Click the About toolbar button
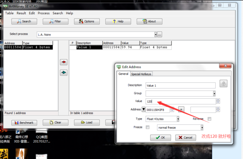The image size is (243, 159). click(x=150, y=22)
